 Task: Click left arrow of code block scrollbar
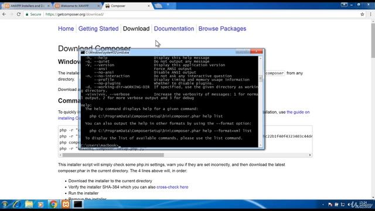(60, 155)
